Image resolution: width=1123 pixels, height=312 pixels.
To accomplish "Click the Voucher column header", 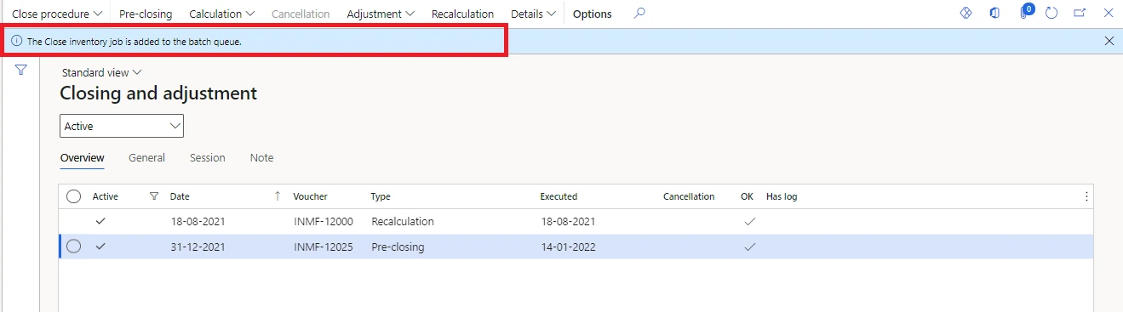I will (311, 196).
